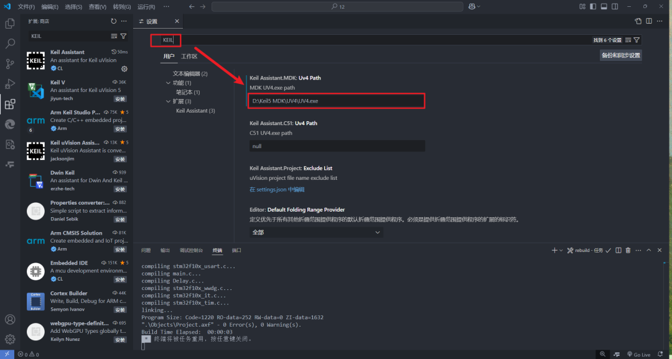Switch to 工作区 settings tab

(189, 57)
